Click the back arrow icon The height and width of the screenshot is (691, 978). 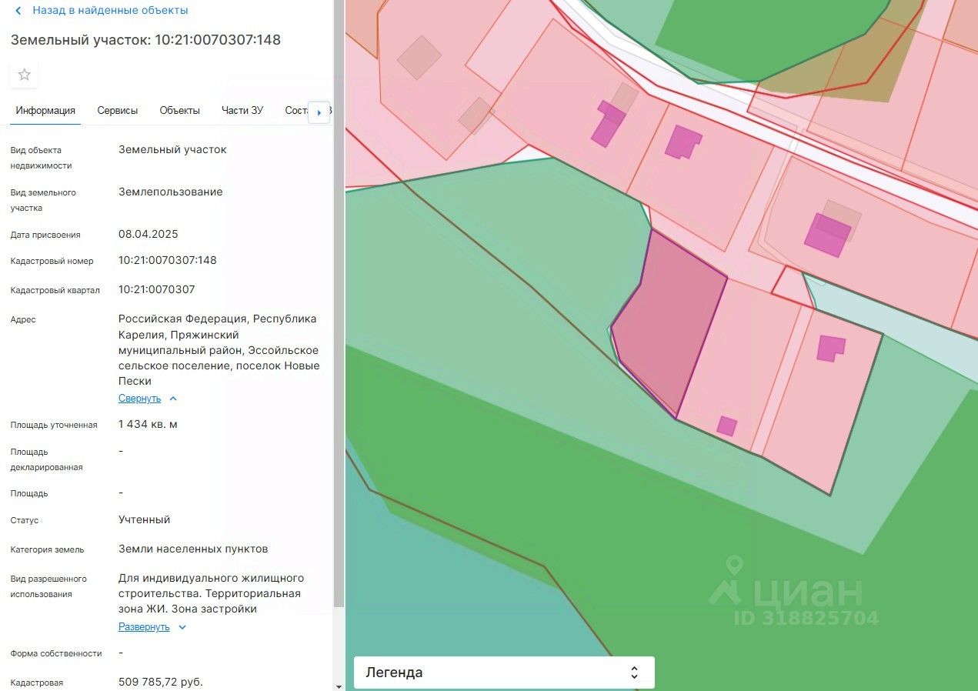pos(18,11)
